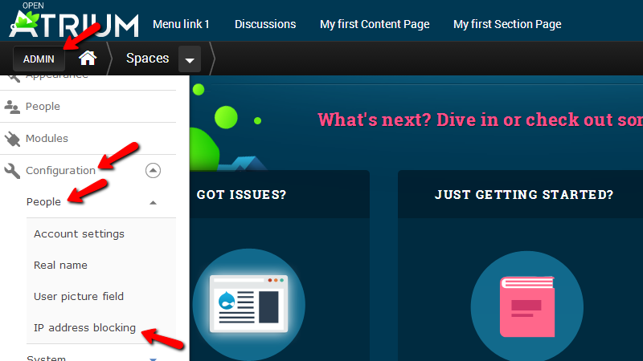
Task: Collapse the Configuration section circle arrow
Action: click(x=153, y=170)
